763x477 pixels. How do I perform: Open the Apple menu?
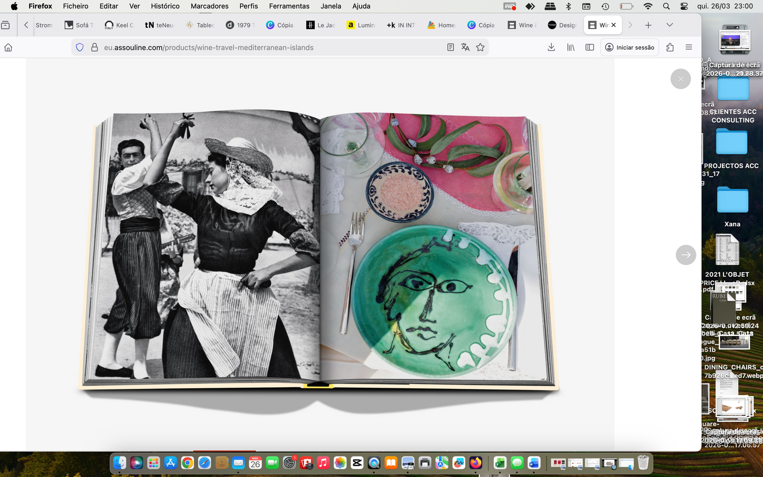(x=14, y=6)
